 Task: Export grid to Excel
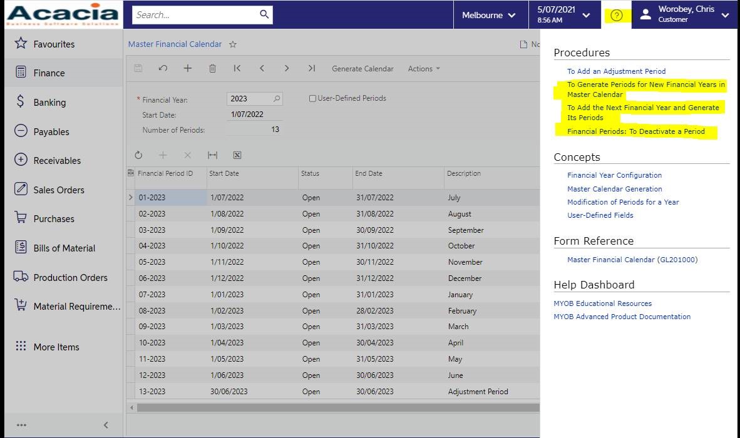click(x=237, y=155)
